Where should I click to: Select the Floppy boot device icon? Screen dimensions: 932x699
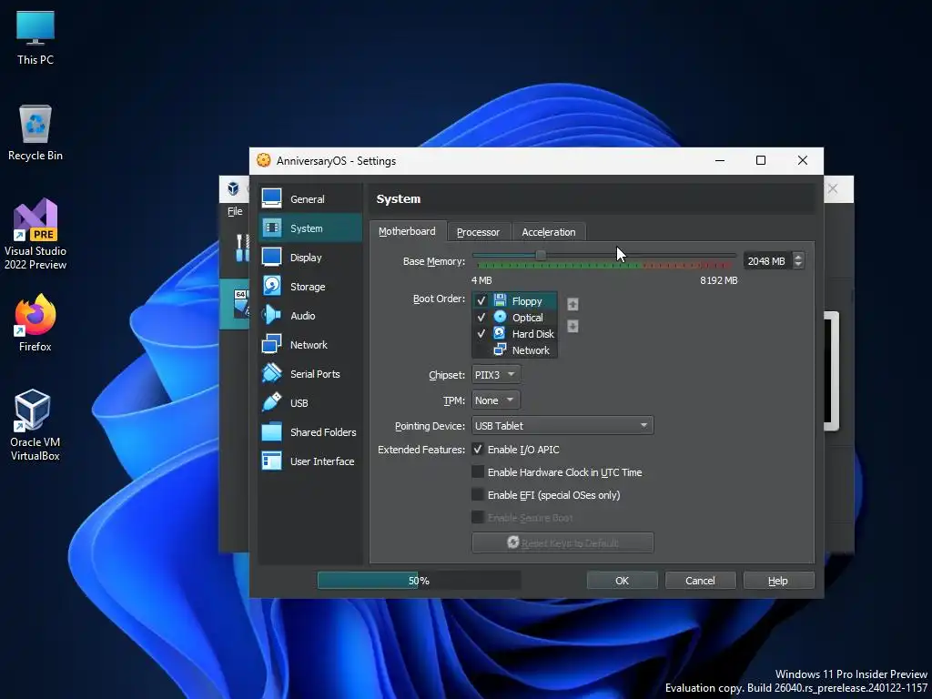click(x=500, y=300)
